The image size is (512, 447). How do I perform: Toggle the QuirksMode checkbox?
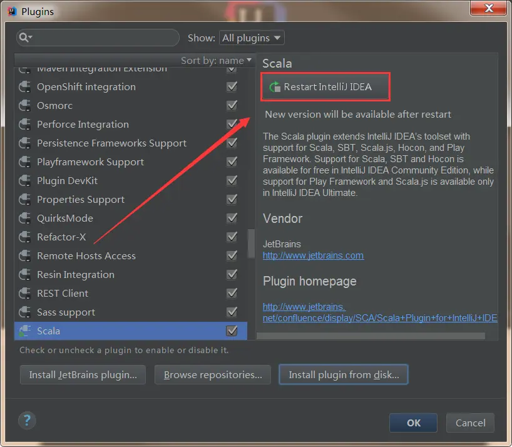pyautogui.click(x=232, y=218)
